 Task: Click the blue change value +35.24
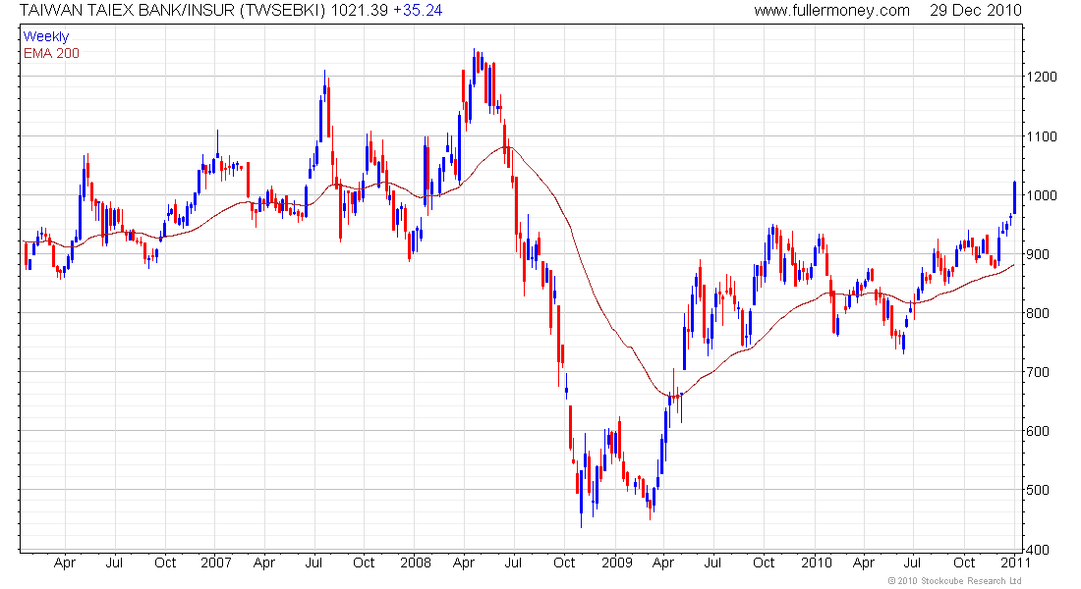pos(418,11)
